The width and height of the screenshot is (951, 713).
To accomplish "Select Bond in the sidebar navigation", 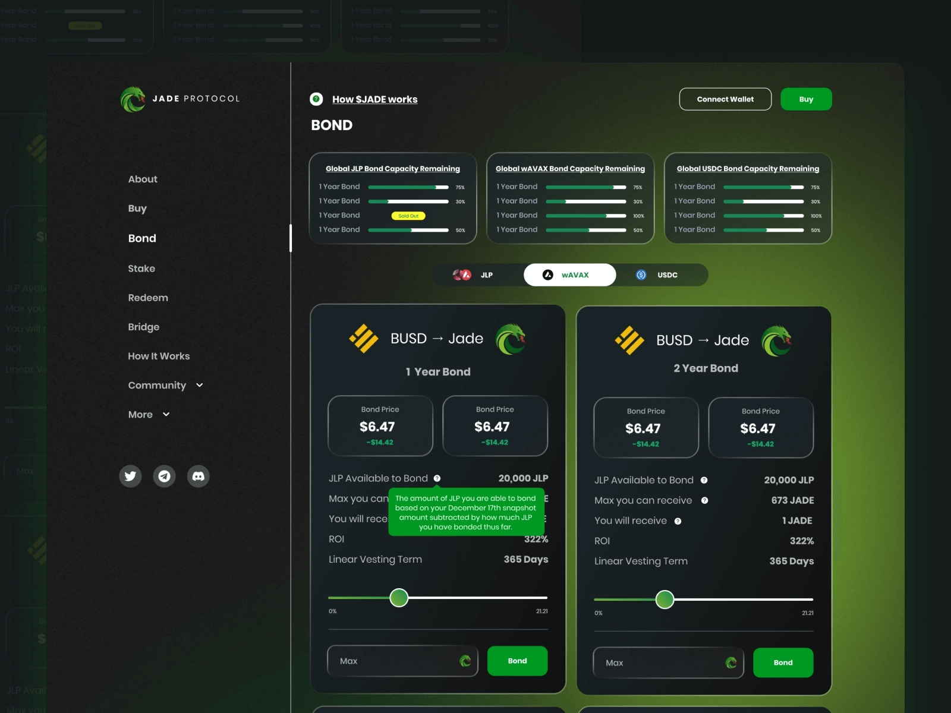I will click(142, 238).
